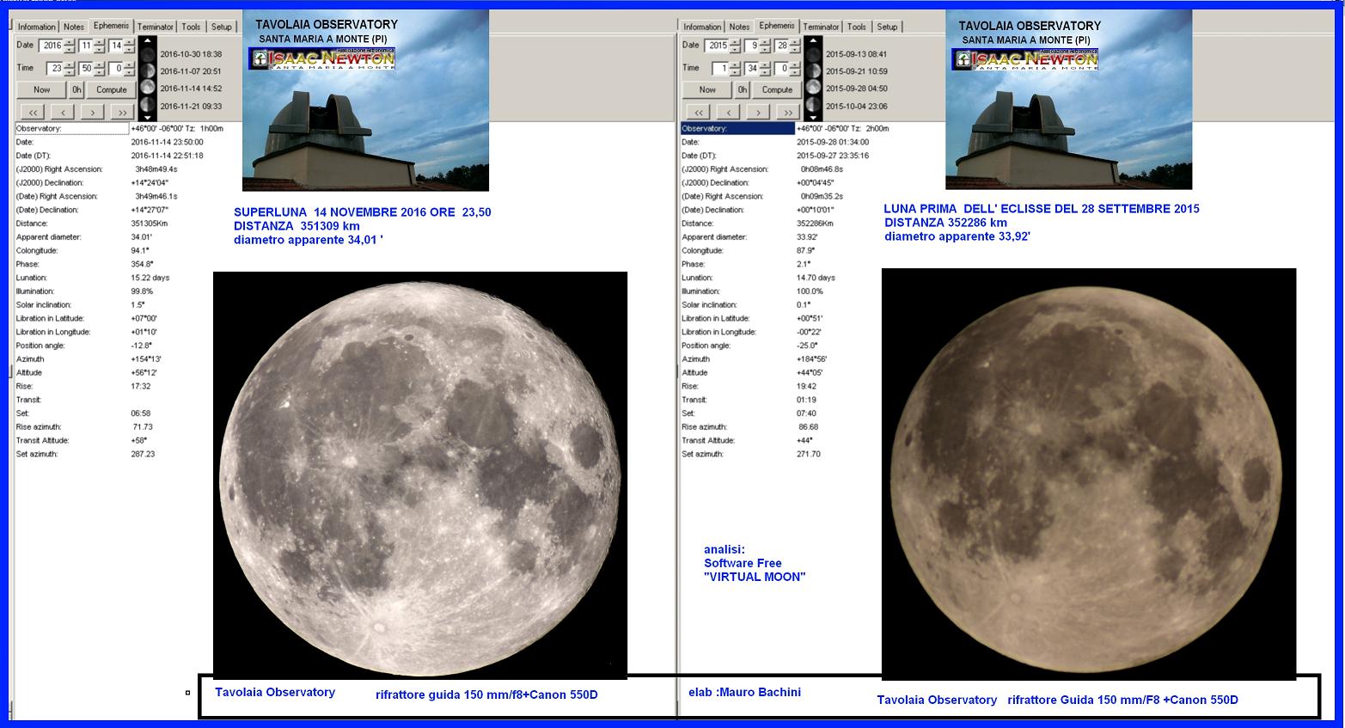Image resolution: width=1345 pixels, height=728 pixels.
Task: Click the 0h button in the 2015 panel
Action: coord(743,89)
